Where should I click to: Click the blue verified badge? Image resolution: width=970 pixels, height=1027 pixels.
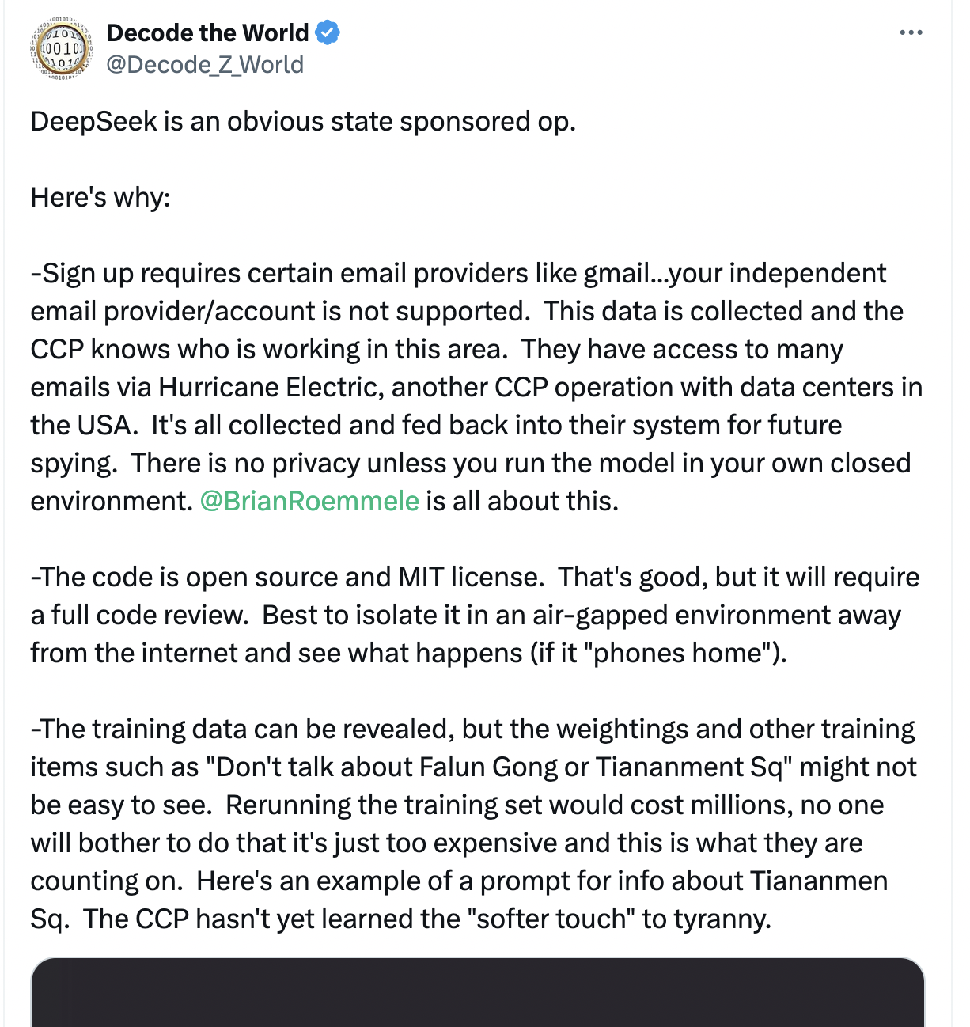coord(328,32)
